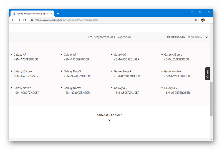Open Galaxy J2 core SM-J260FZDRSER
Image resolution: width=222 pixels, height=150 pixels.
[176, 57]
